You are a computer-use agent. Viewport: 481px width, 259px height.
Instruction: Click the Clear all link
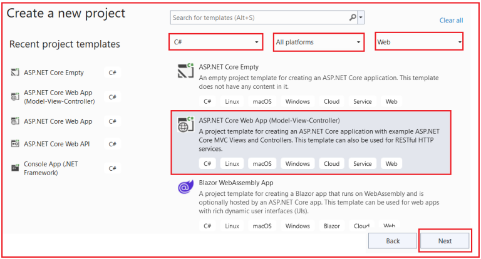(x=451, y=20)
